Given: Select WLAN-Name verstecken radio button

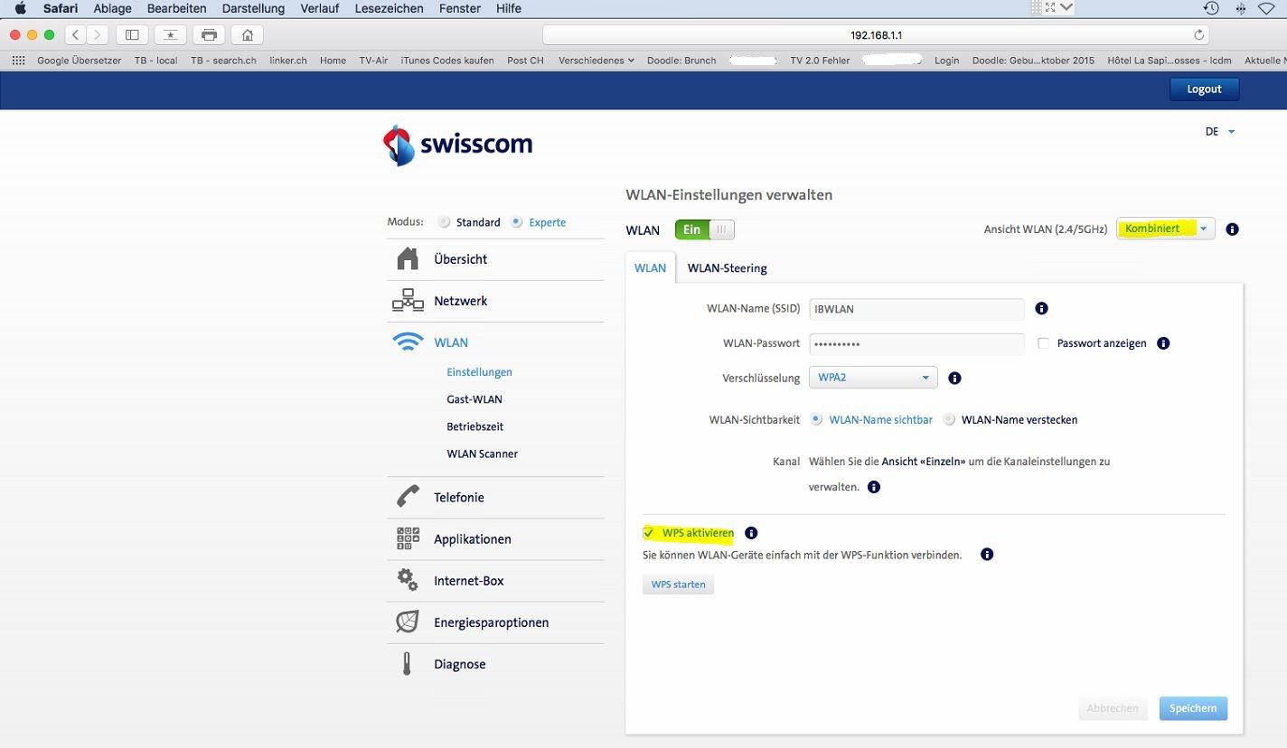Looking at the screenshot, I should 949,419.
